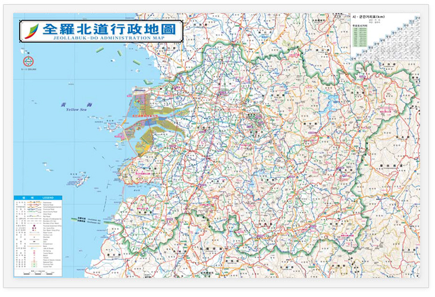Screen dimensions: 435x297
Task: Click the large island in the Yellow Sea
Action: click(79, 178)
